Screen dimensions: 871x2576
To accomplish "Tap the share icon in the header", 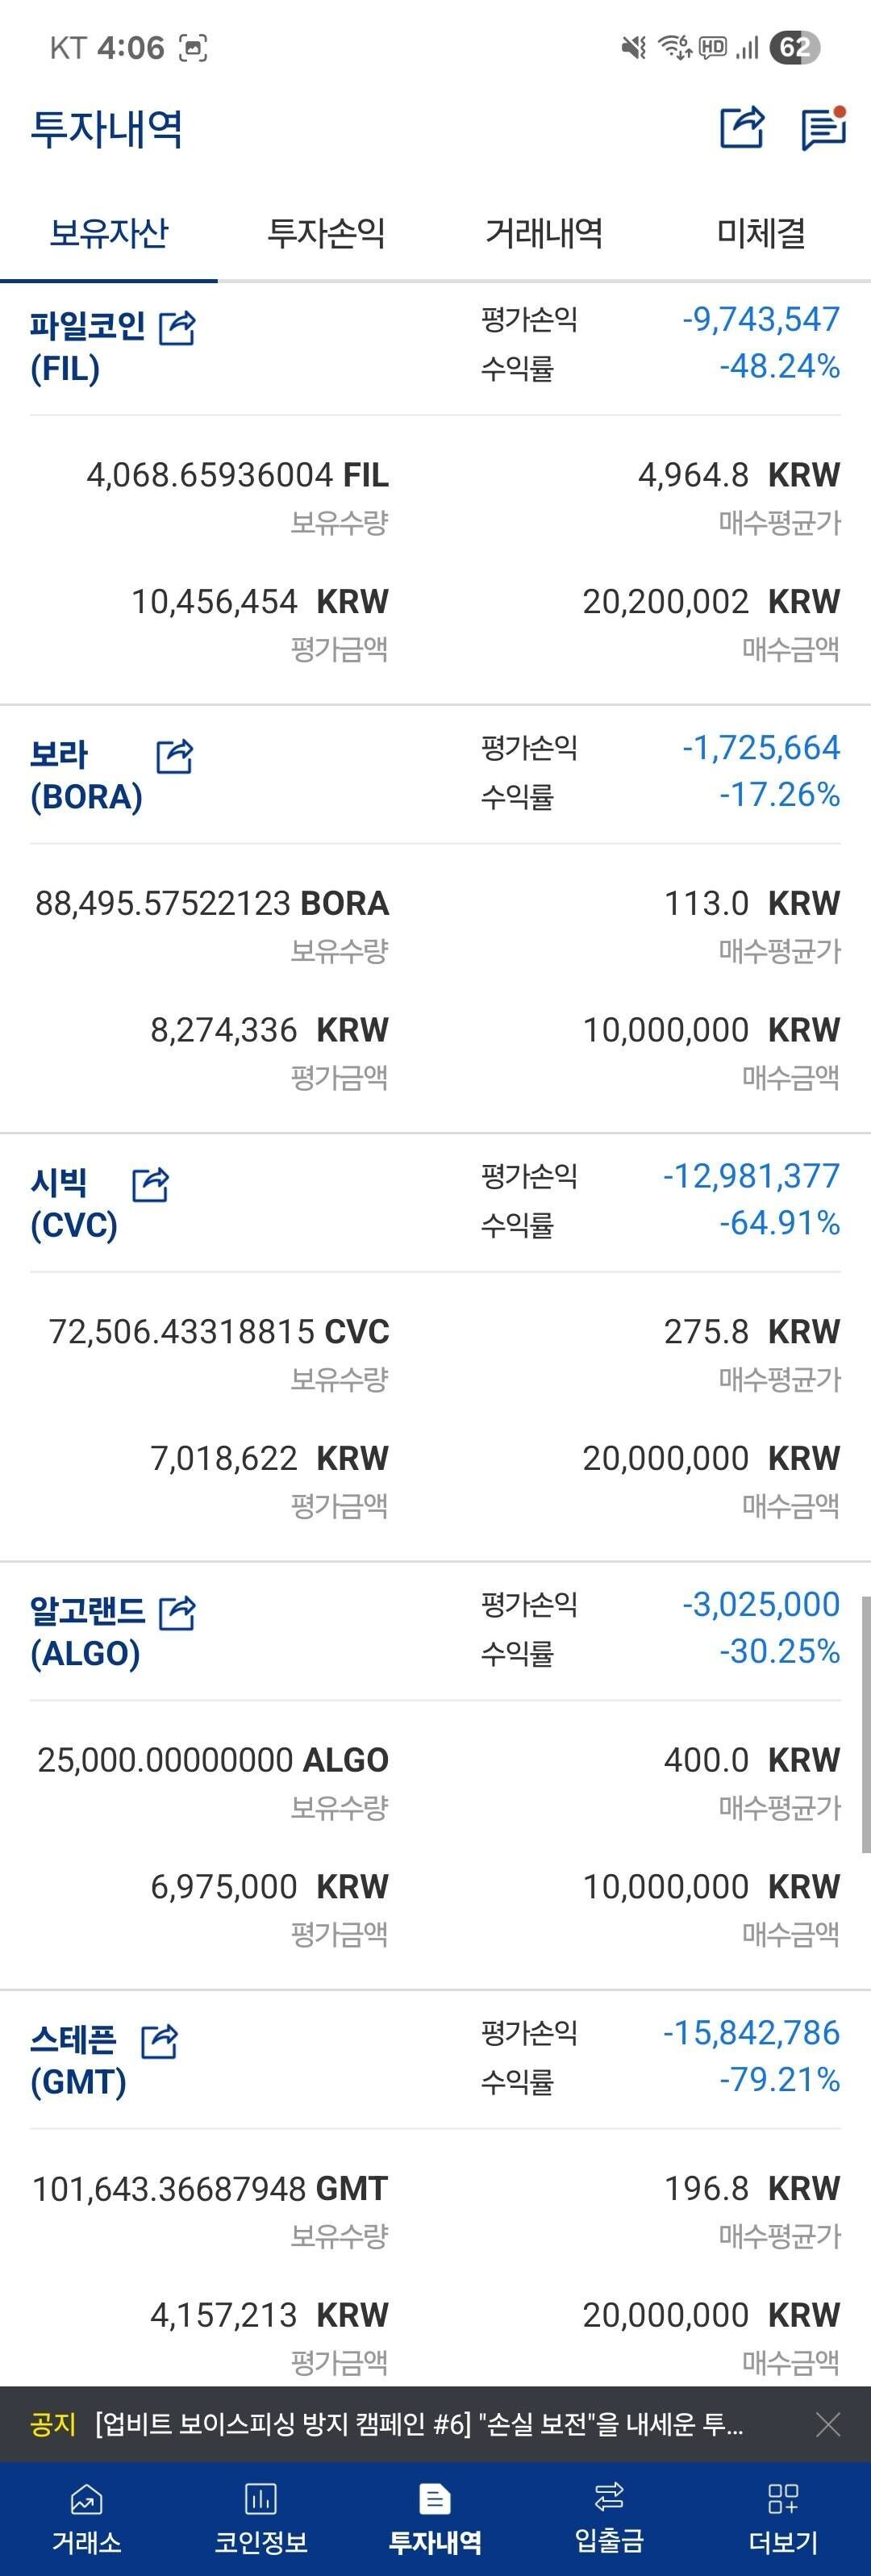I will 742,128.
